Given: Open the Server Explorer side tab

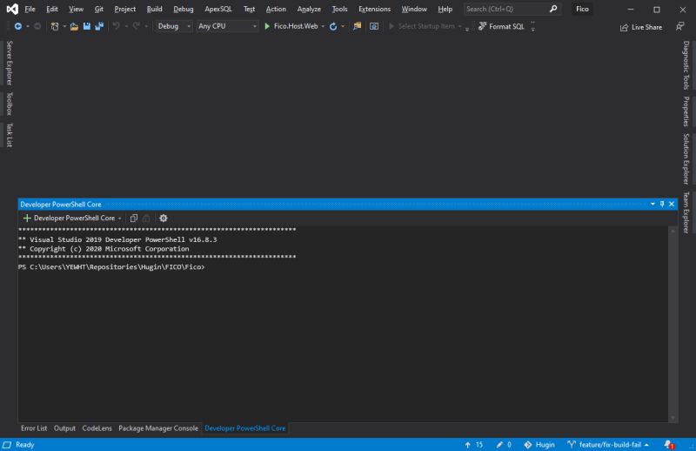Looking at the screenshot, I should [10, 63].
